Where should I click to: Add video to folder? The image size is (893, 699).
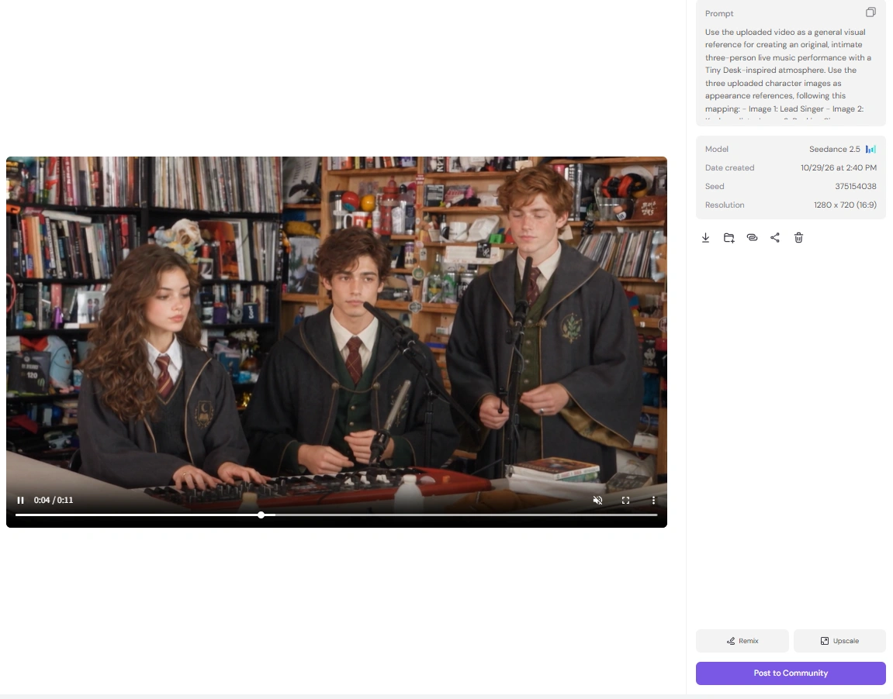coord(729,238)
